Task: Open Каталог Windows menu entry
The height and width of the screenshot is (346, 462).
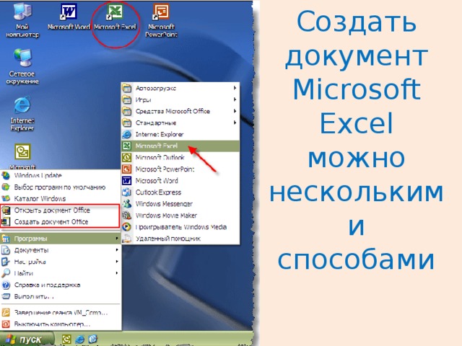Action: pos(61,199)
